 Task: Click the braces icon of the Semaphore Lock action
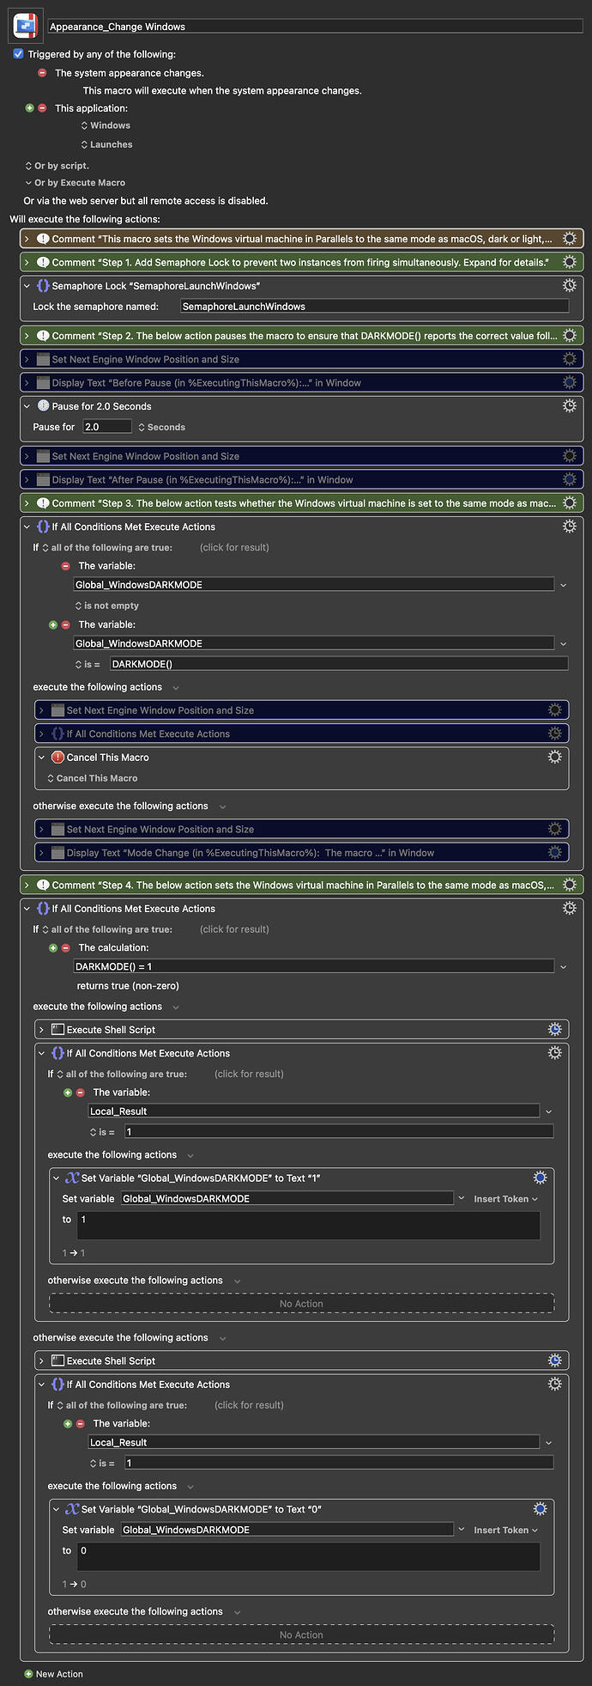pos(43,285)
